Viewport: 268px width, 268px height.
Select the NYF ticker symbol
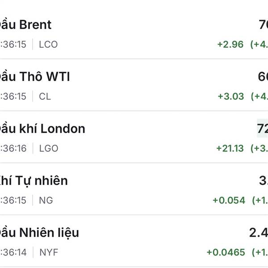[x=49, y=252]
